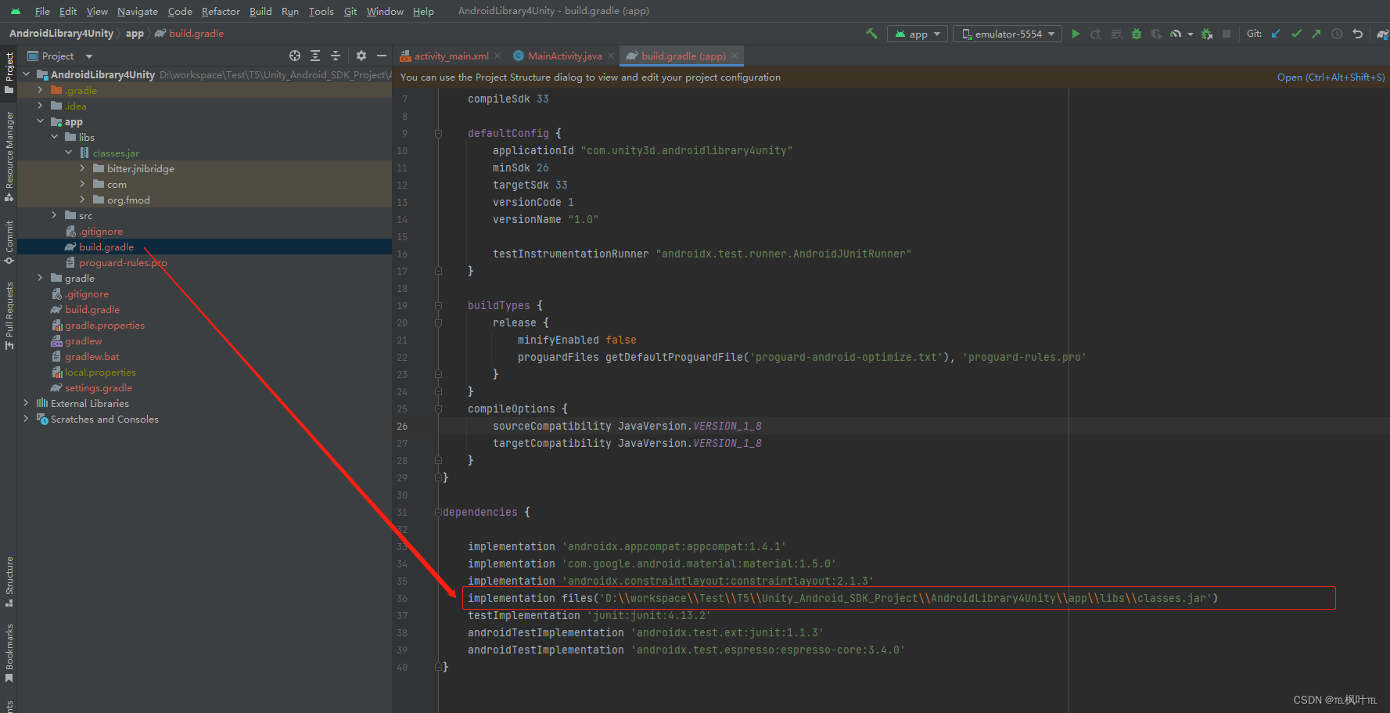
Task: Open Git history clock icon
Action: click(1337, 34)
